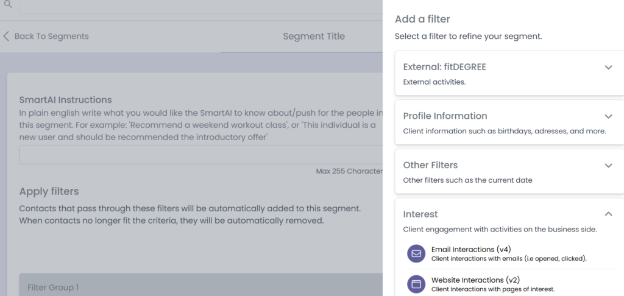
Task: Click the back arrow beside Back To Segments
Action: click(x=7, y=36)
